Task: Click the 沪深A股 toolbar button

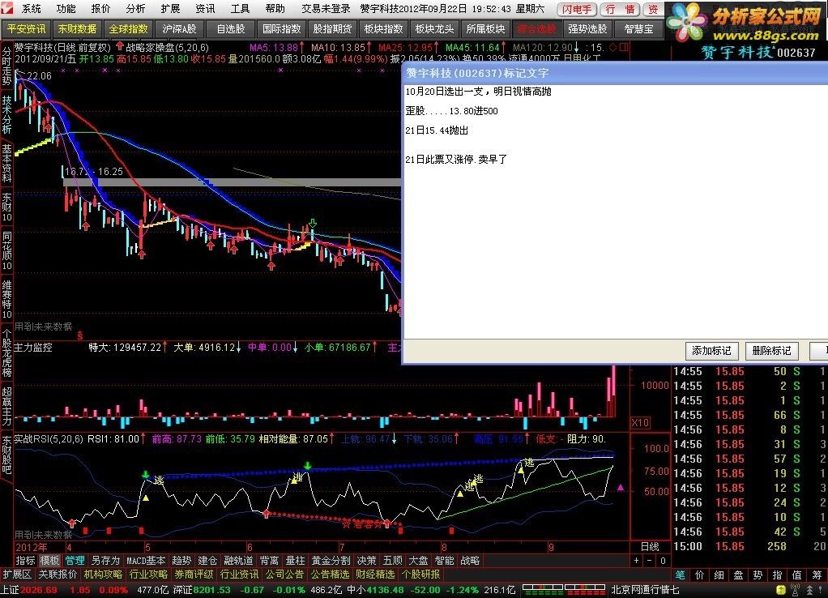Action: coord(180,29)
